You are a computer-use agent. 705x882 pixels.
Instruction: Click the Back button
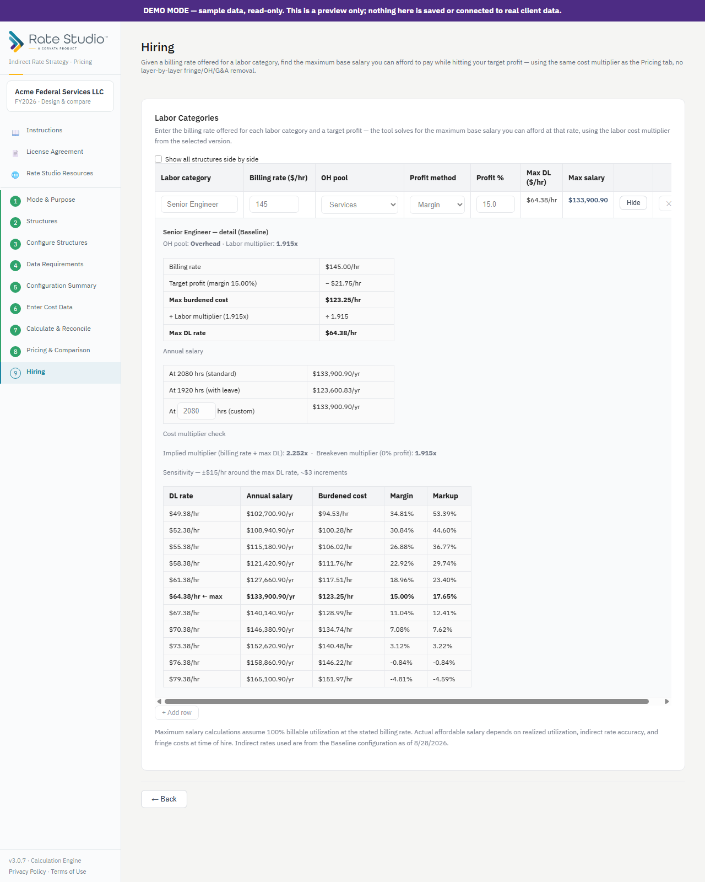164,799
